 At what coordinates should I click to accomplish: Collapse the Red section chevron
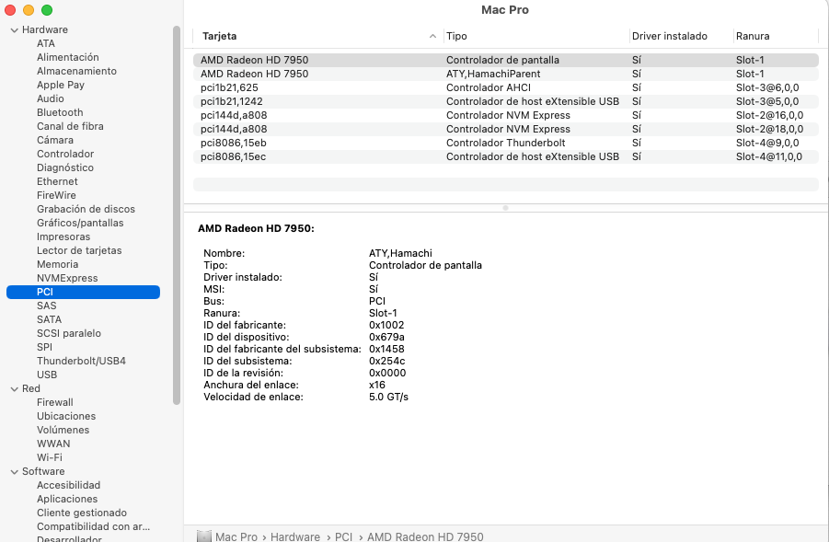point(15,388)
